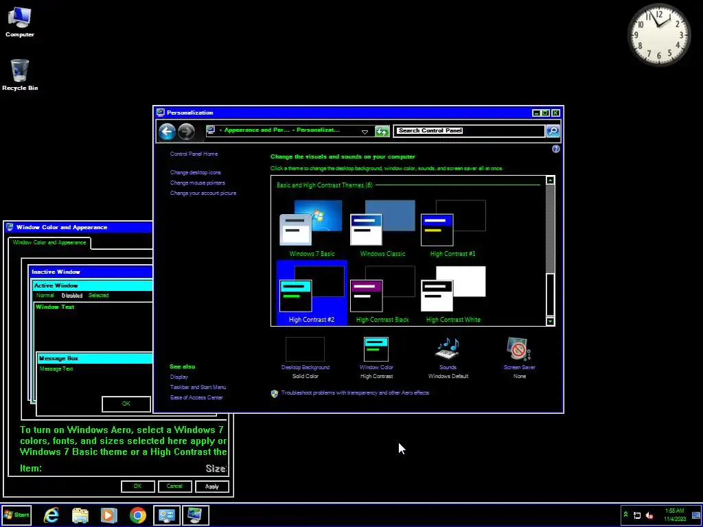Open the Recycle Bin desktop icon
The image size is (703, 527).
point(20,75)
